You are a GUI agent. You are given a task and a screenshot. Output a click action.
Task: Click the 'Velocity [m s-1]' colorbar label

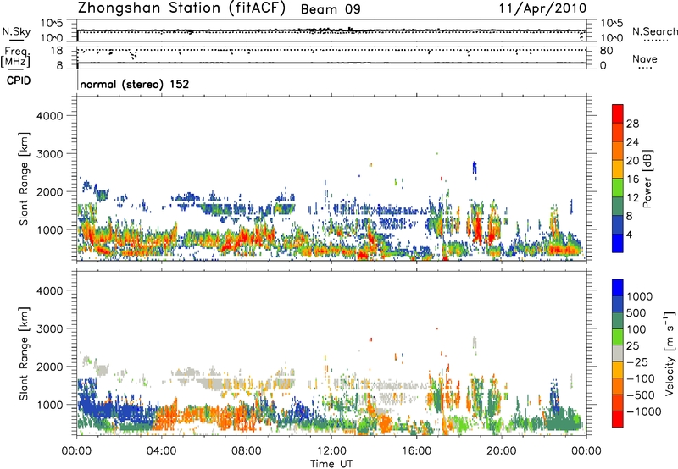pos(670,353)
